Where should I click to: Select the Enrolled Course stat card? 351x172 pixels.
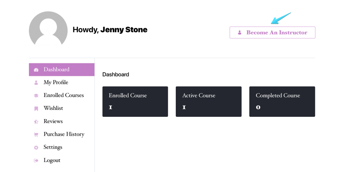(135, 102)
